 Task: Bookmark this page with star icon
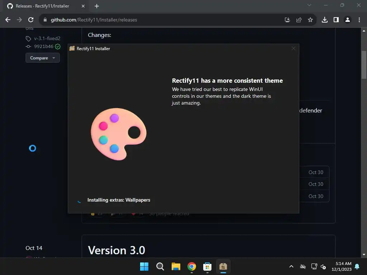[310, 20]
